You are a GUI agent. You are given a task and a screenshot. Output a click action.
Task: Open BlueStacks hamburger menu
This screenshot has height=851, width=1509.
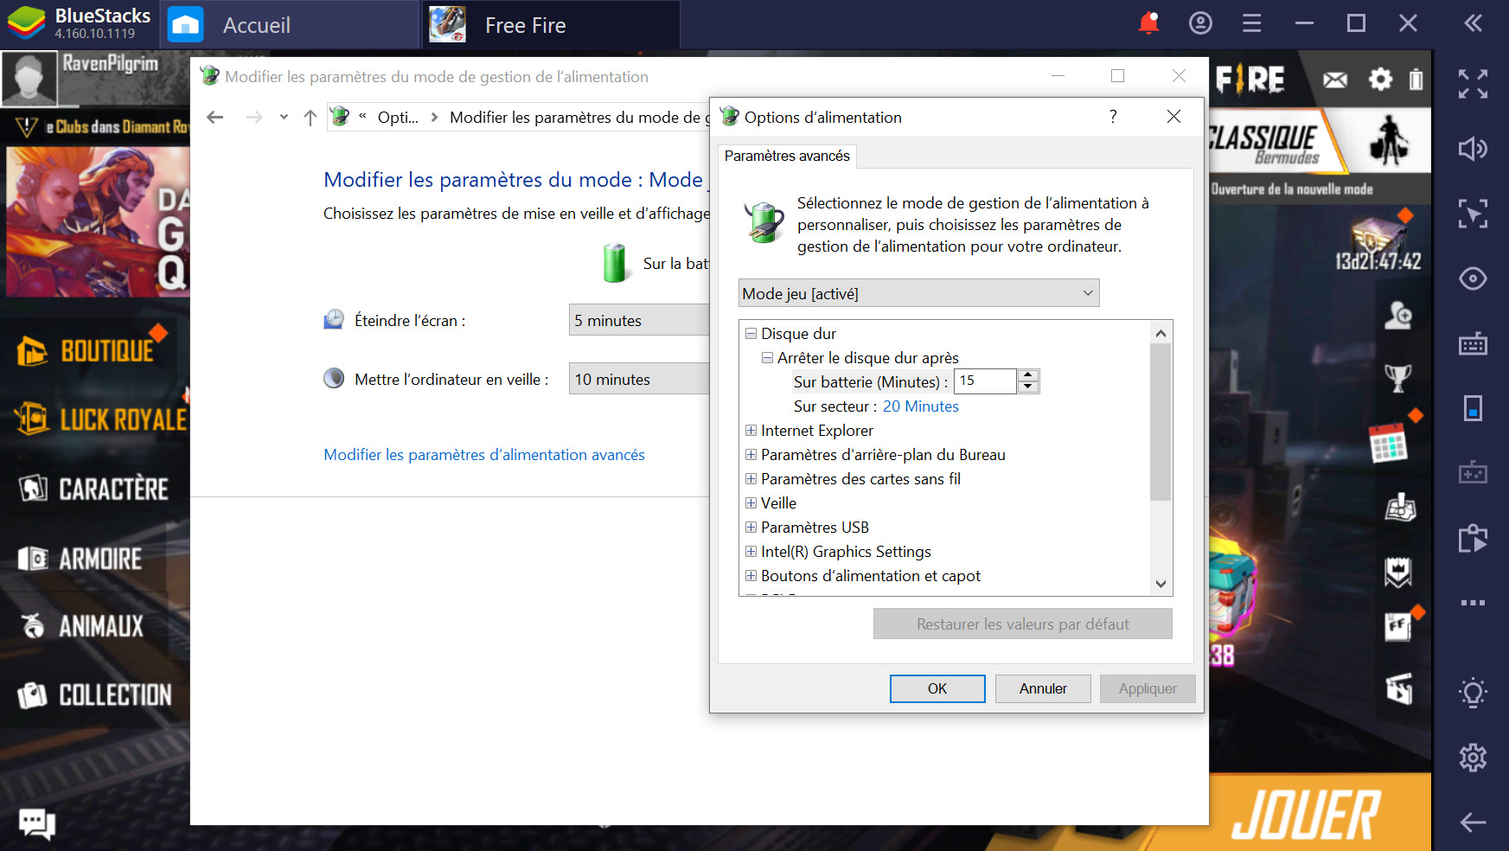coord(1251,23)
